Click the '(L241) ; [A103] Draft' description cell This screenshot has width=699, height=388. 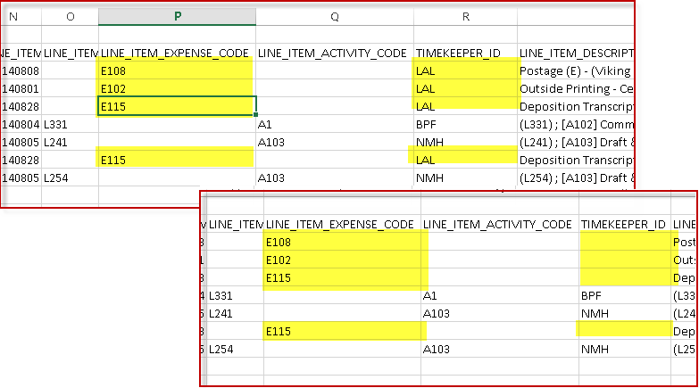tap(576, 142)
